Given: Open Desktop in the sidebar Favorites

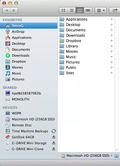Looking at the screenshot, I should (29, 44).
